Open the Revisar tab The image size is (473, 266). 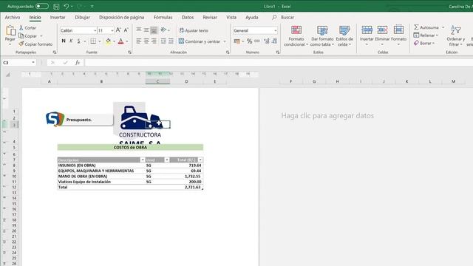coord(210,17)
